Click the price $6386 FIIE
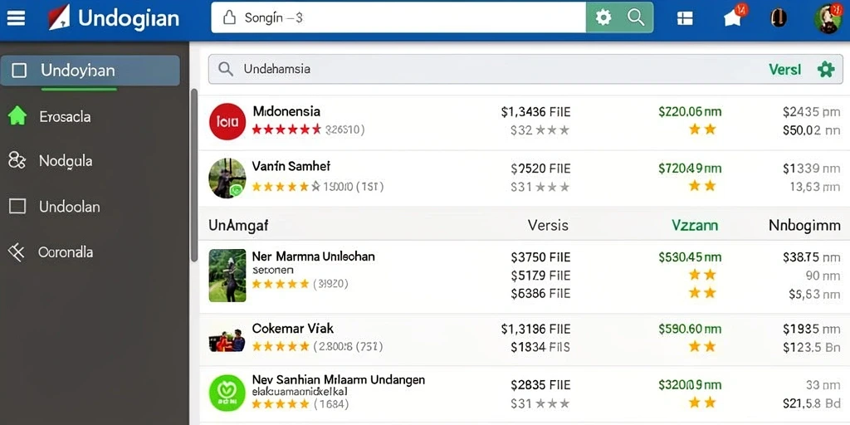The image size is (850, 425). 540,294
